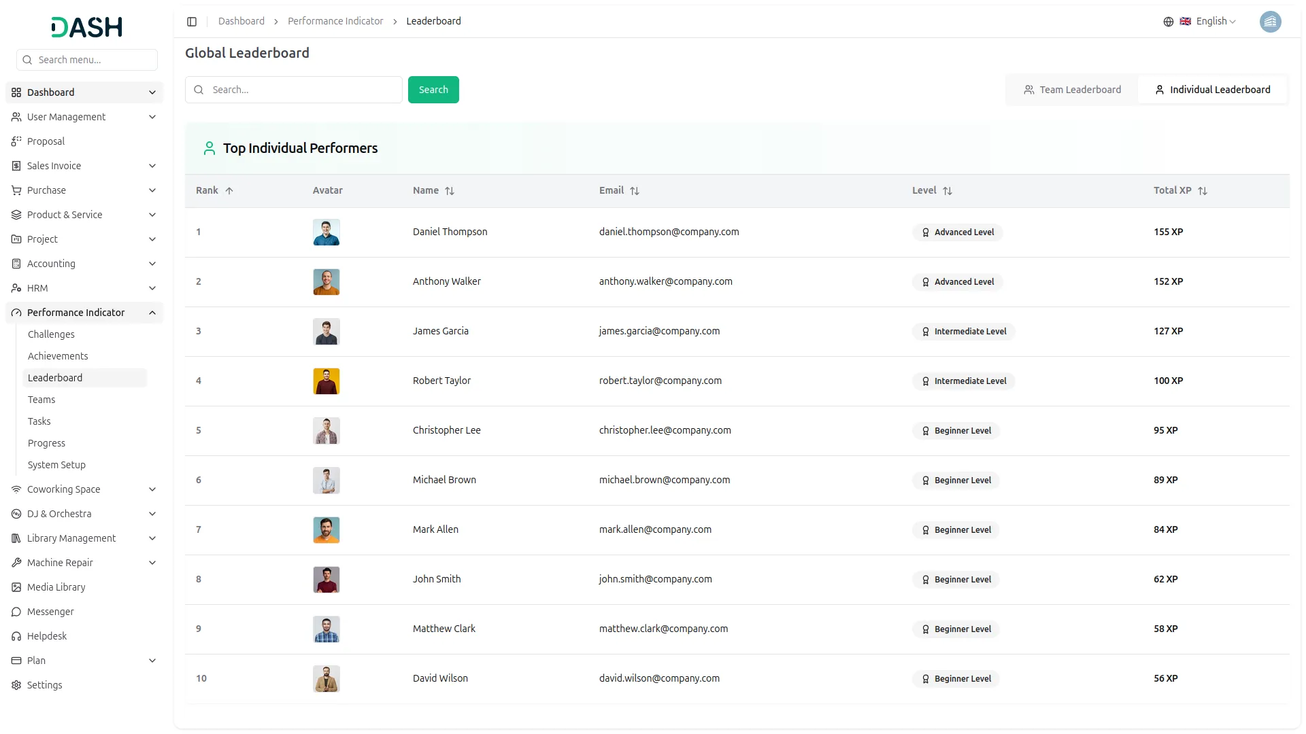This screenshot has width=1306, height=734.
Task: Toggle Rank column sort arrow
Action: click(x=229, y=191)
